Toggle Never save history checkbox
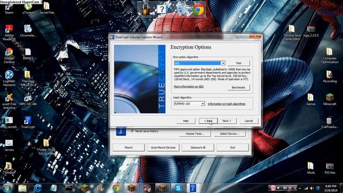 (132, 131)
